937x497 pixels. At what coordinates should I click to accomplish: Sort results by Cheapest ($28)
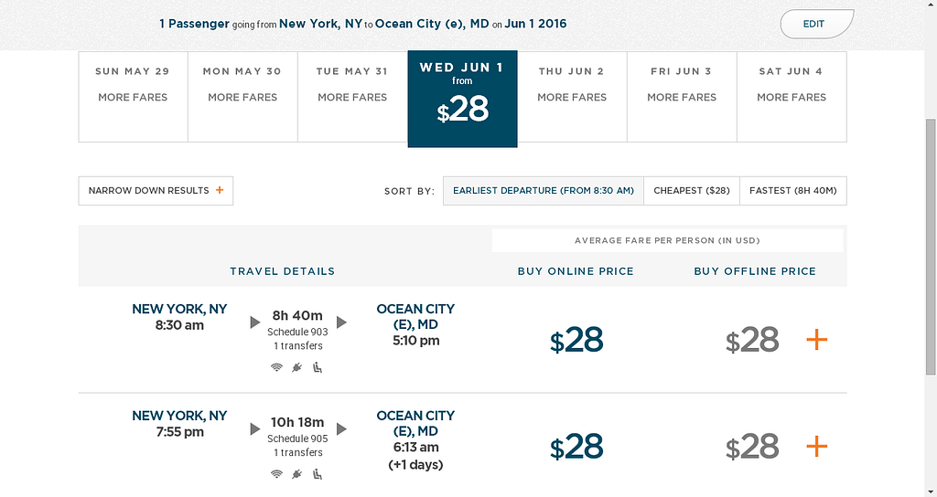coord(692,191)
